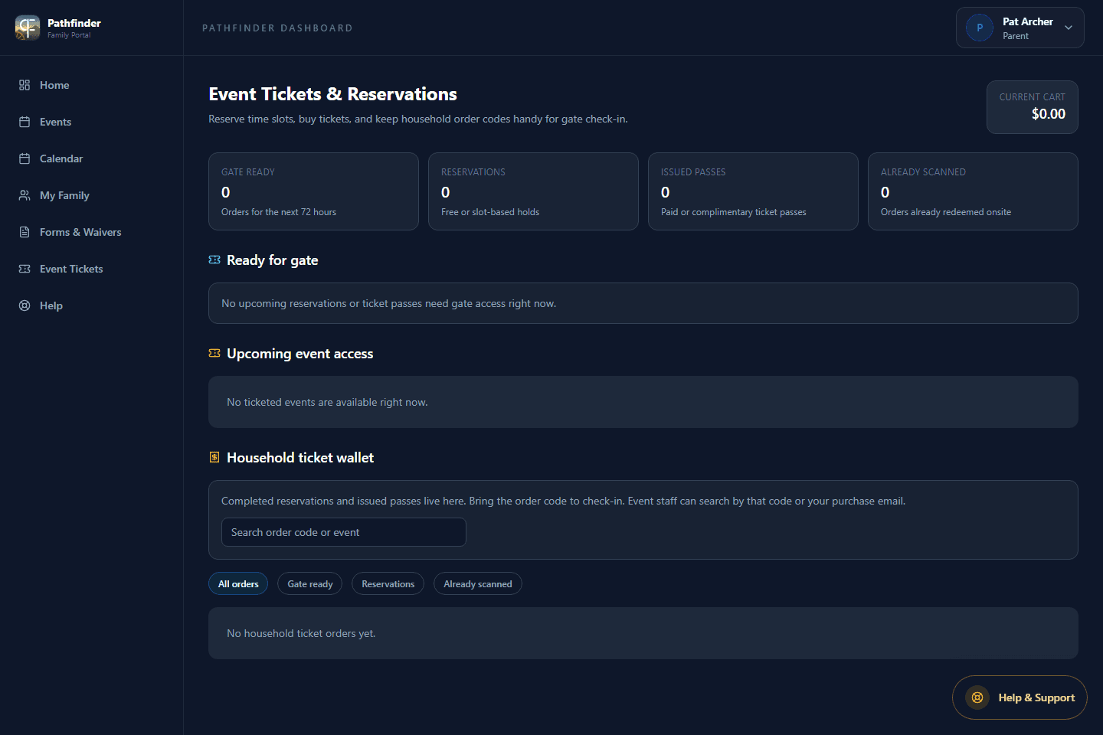Open the Help sidebar link
This screenshot has height=735, width=1103.
(92, 305)
